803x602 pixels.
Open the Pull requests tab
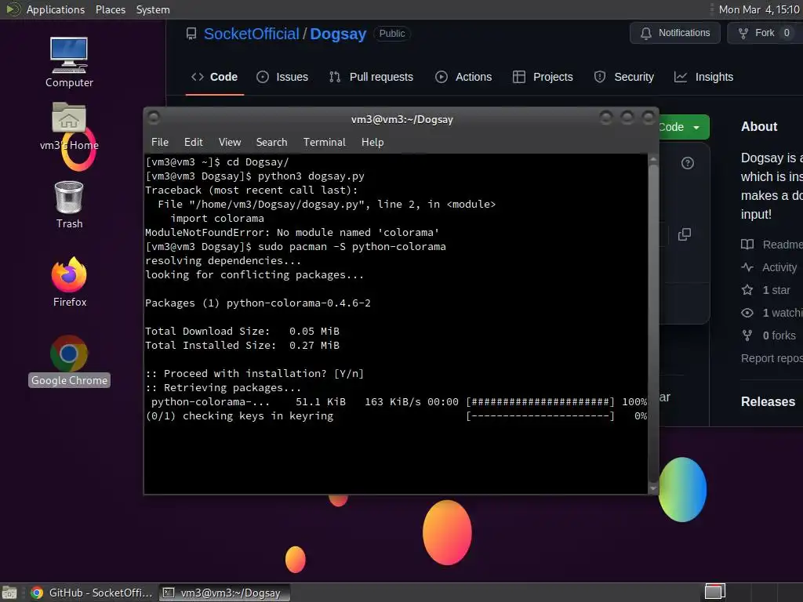tap(371, 77)
